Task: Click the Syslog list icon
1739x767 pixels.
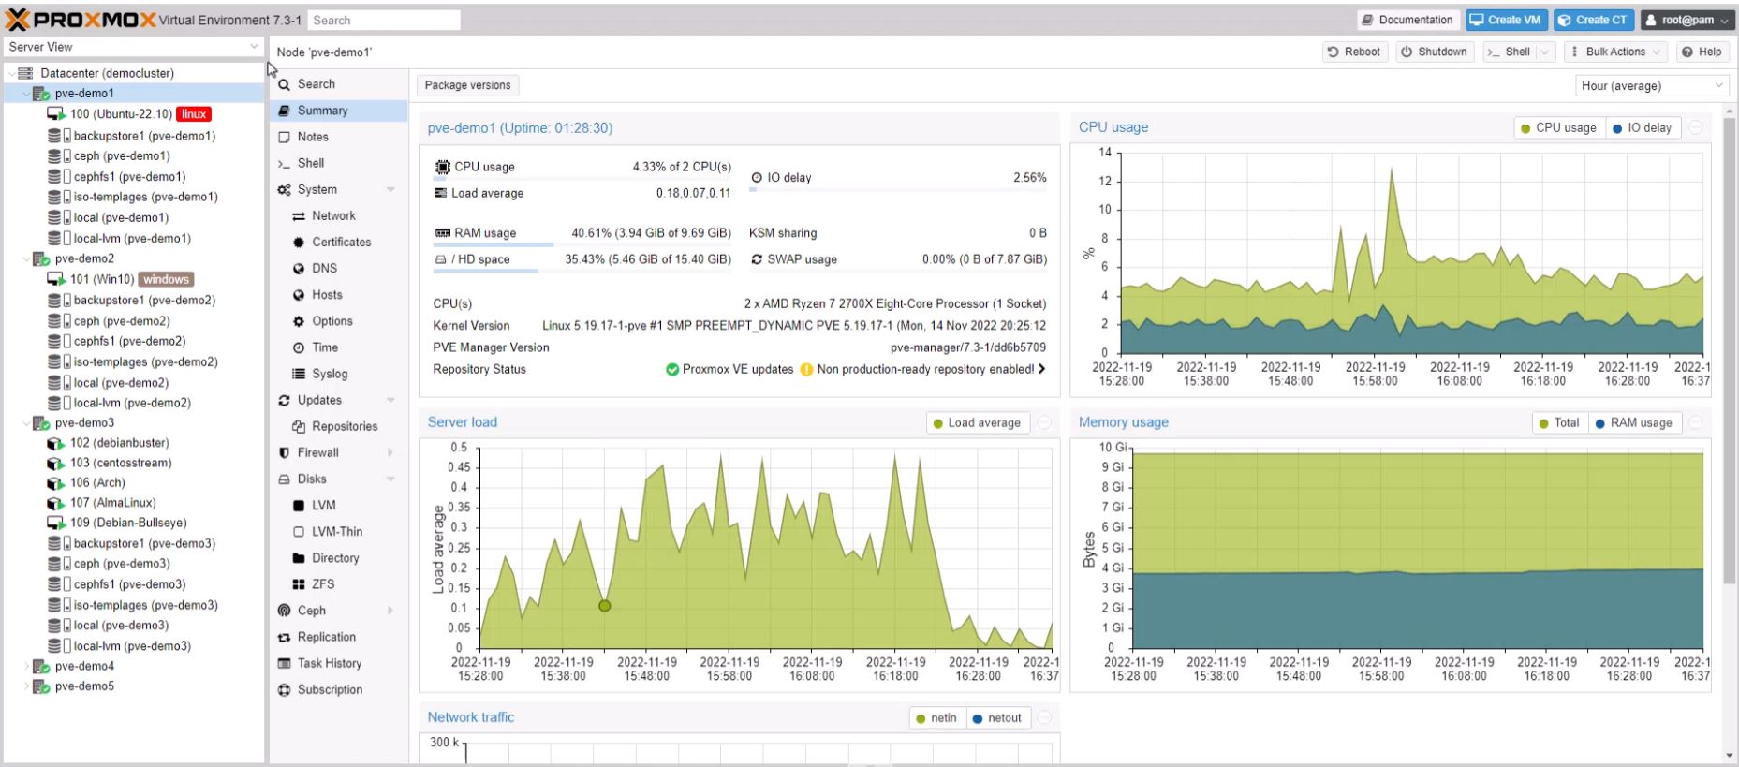Action: [299, 374]
